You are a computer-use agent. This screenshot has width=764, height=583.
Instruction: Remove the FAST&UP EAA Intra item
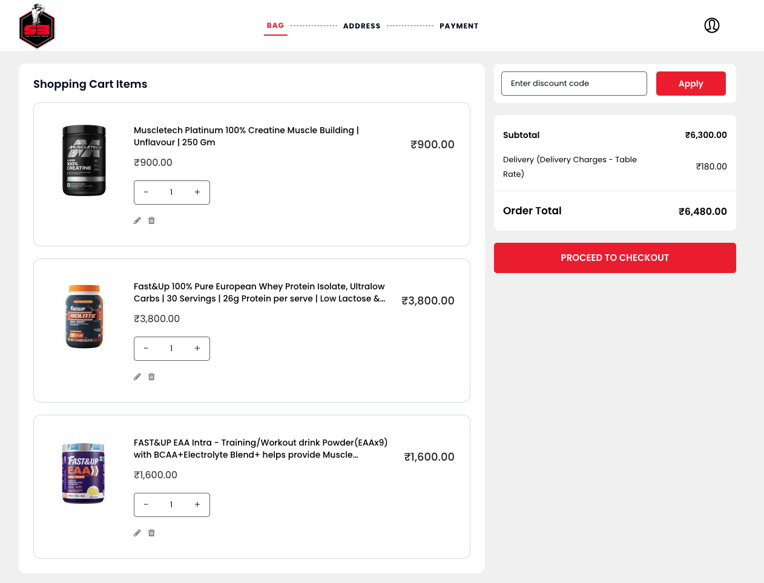(x=151, y=533)
